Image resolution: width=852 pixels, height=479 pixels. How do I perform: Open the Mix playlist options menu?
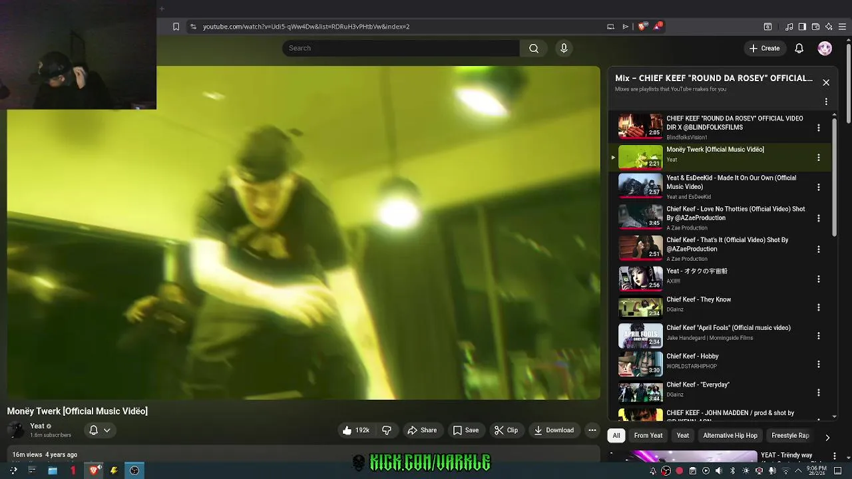pyautogui.click(x=826, y=102)
